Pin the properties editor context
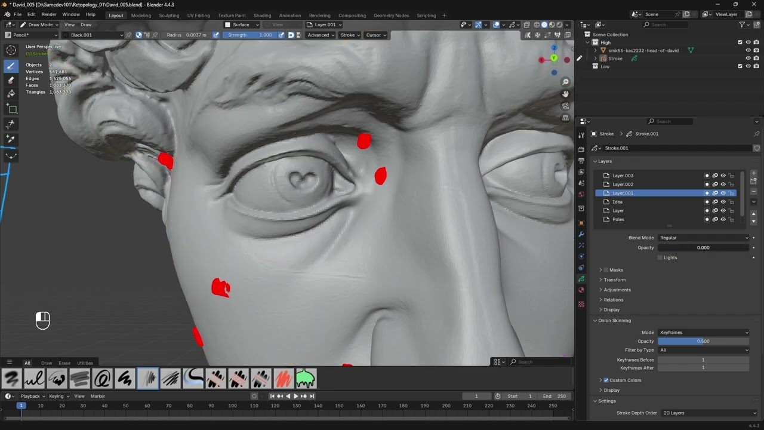The height and width of the screenshot is (430, 764). pyautogui.click(x=756, y=134)
